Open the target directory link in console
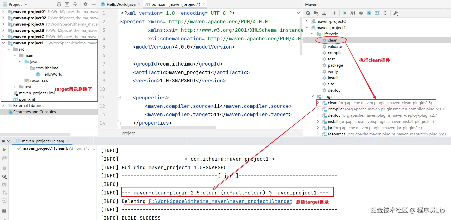Screen dimensions: 451x220 click(220, 201)
